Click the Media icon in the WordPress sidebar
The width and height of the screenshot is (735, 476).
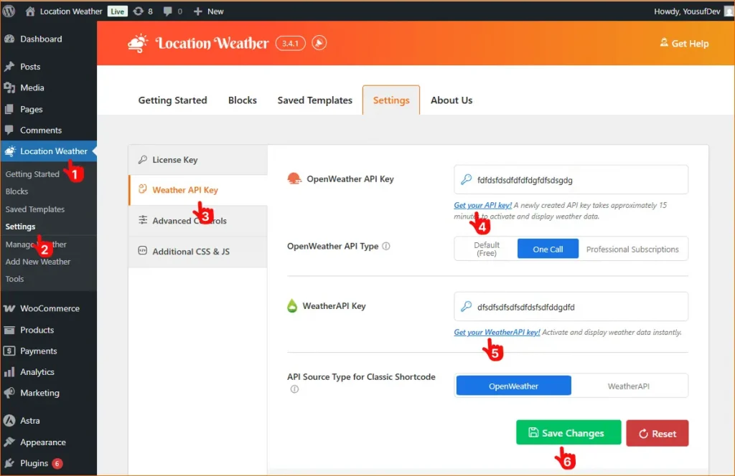[11, 88]
